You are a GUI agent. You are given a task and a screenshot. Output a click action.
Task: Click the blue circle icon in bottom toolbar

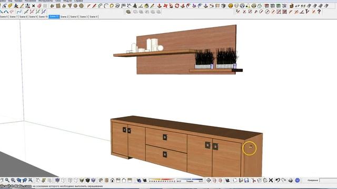(x=298, y=180)
